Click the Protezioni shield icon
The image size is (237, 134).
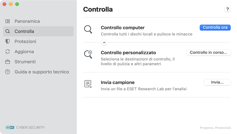[x=8, y=41]
